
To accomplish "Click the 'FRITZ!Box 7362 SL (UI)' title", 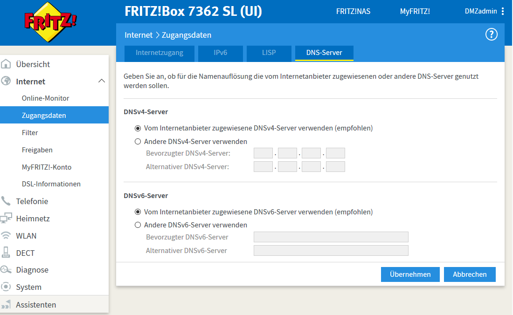I will point(193,11).
